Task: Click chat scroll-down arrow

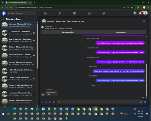Action: (x=146, y=97)
